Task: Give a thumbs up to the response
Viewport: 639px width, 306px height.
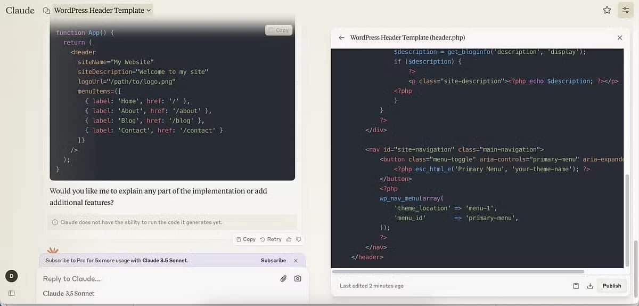Action: (289, 239)
